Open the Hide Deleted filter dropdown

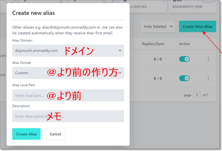tap(158, 27)
